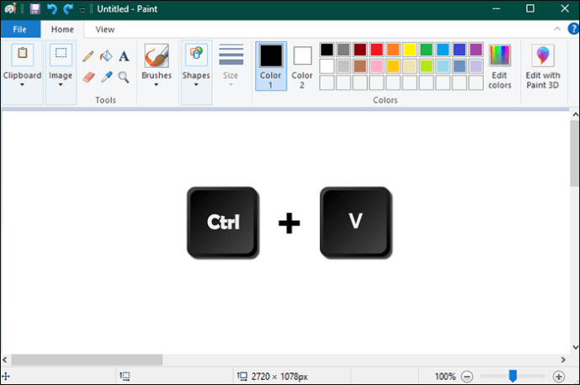
Task: Select the Magnifier tool
Action: (x=124, y=77)
